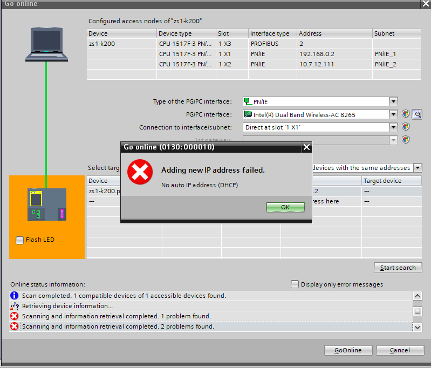Click the Start search button
The image size is (431, 368).
click(398, 268)
